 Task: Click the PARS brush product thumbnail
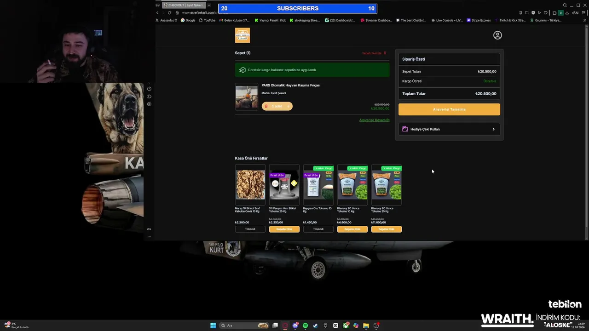247,97
